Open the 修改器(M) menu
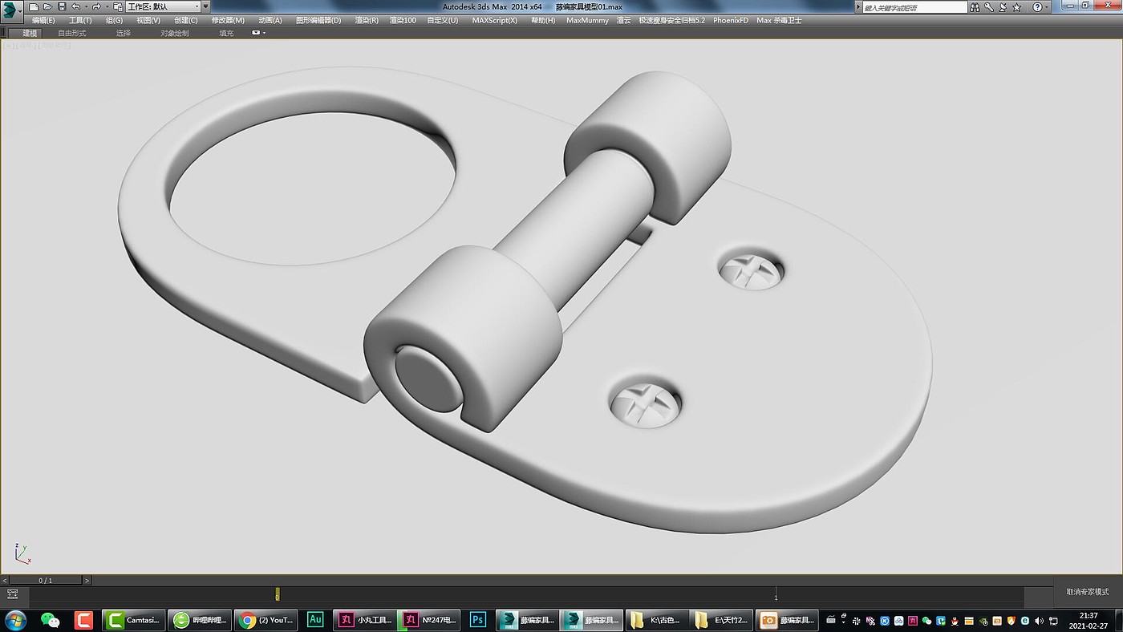This screenshot has width=1123, height=632. [228, 20]
